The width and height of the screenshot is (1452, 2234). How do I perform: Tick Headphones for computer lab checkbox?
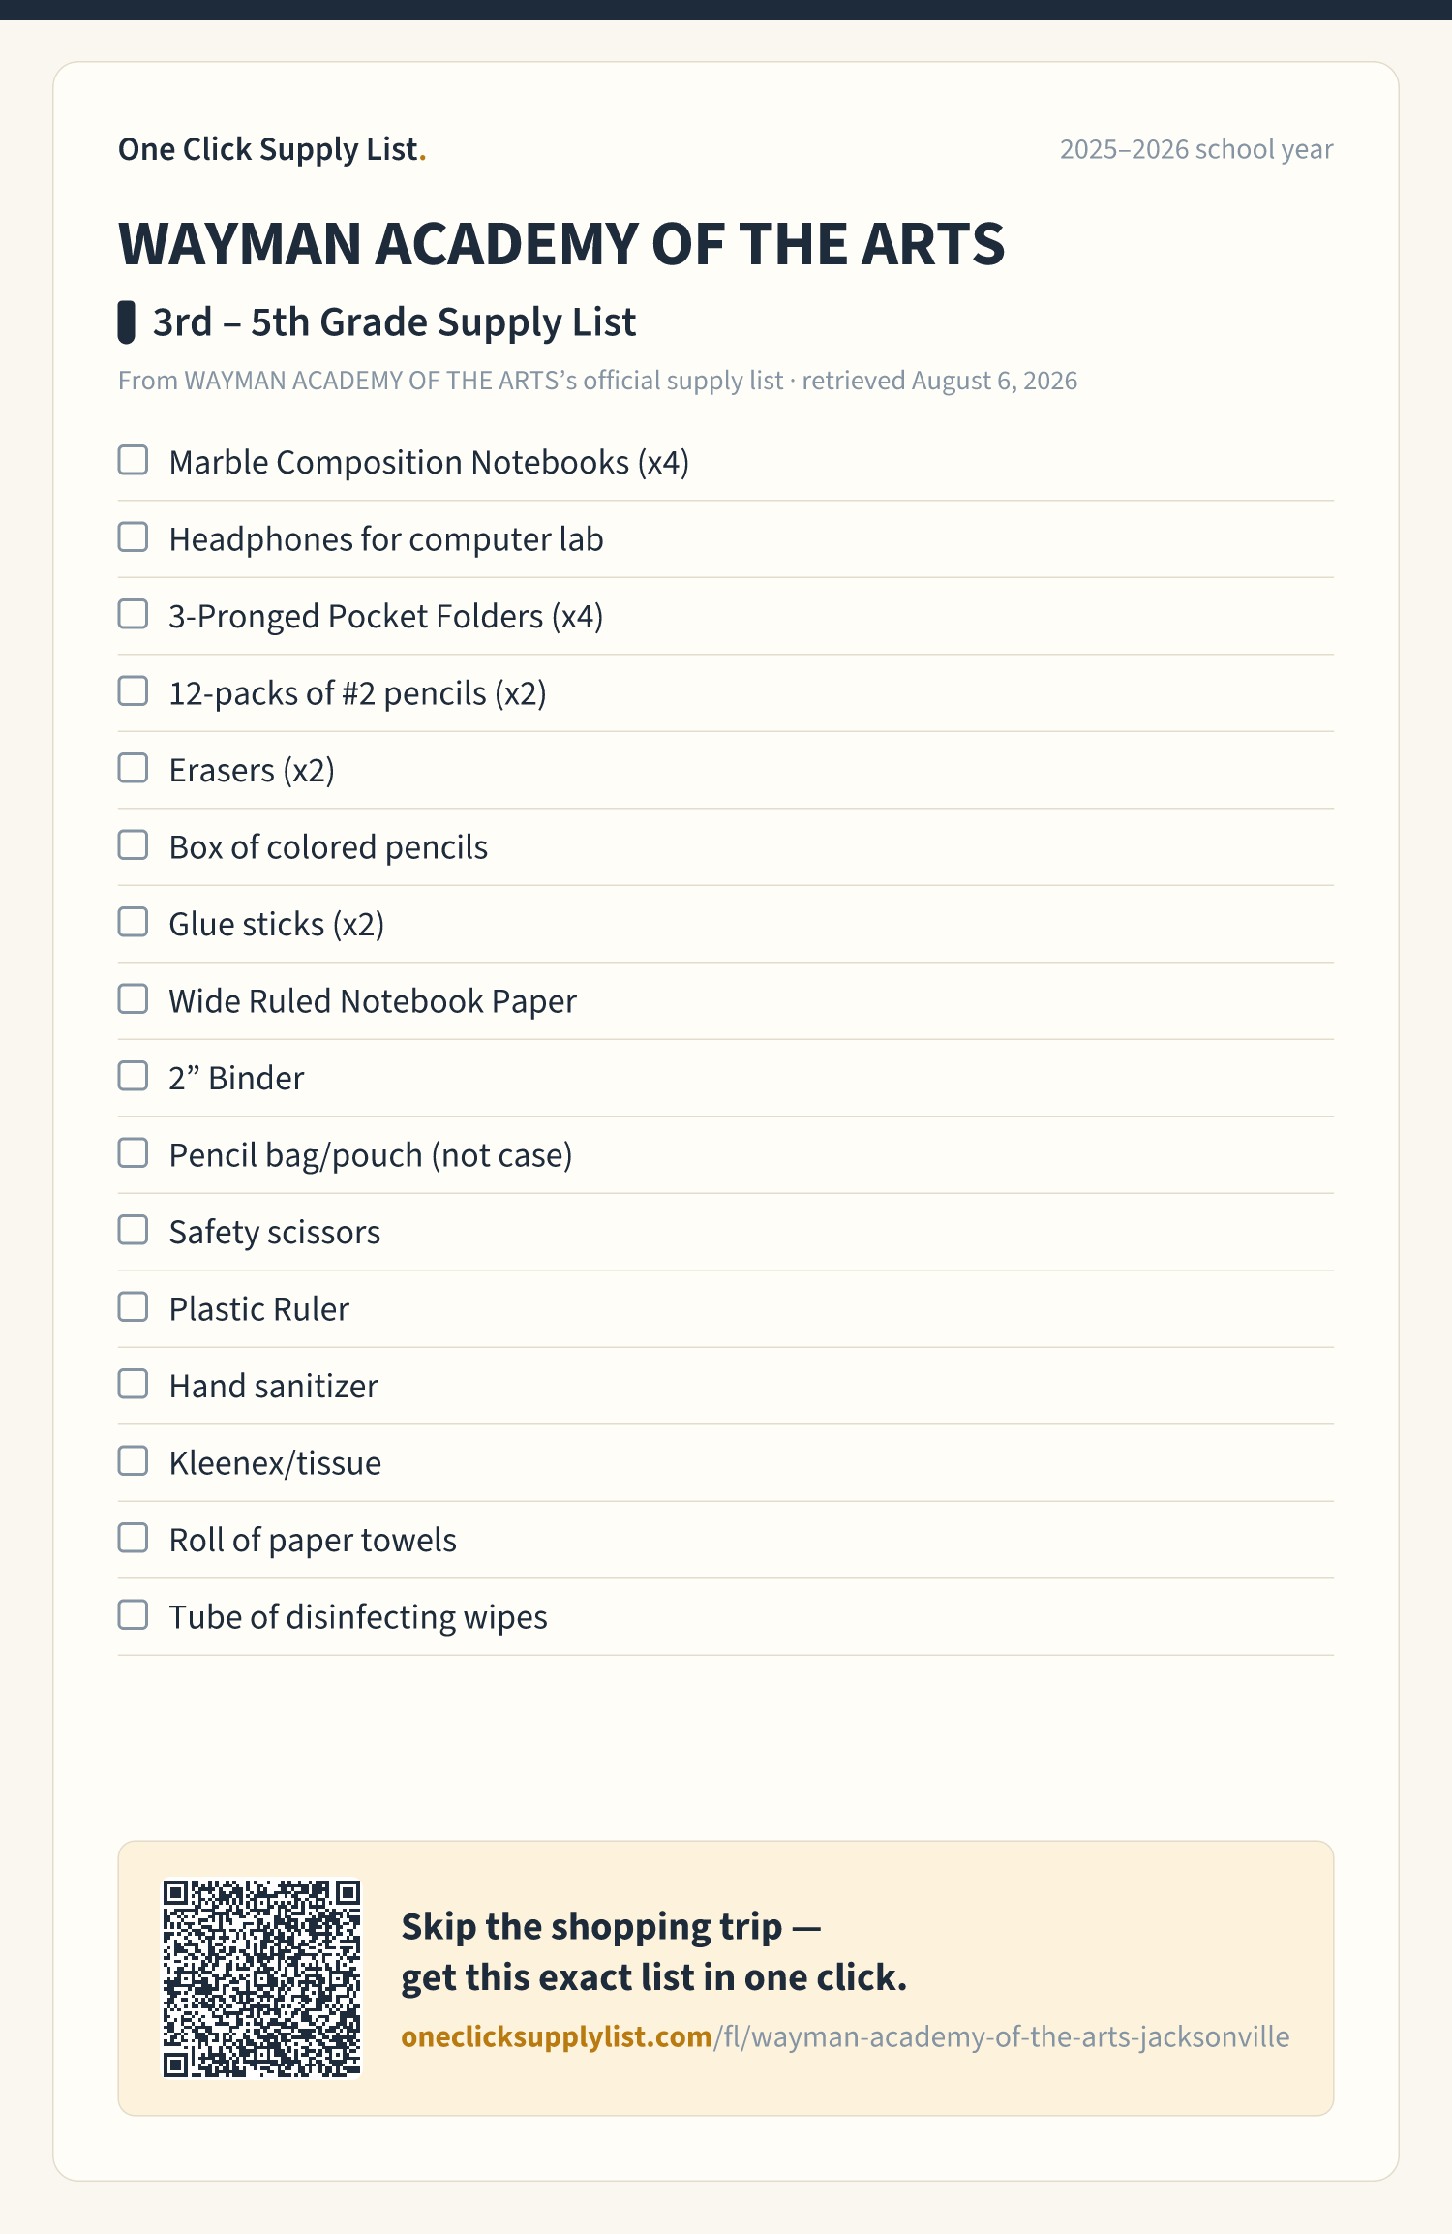tap(133, 537)
